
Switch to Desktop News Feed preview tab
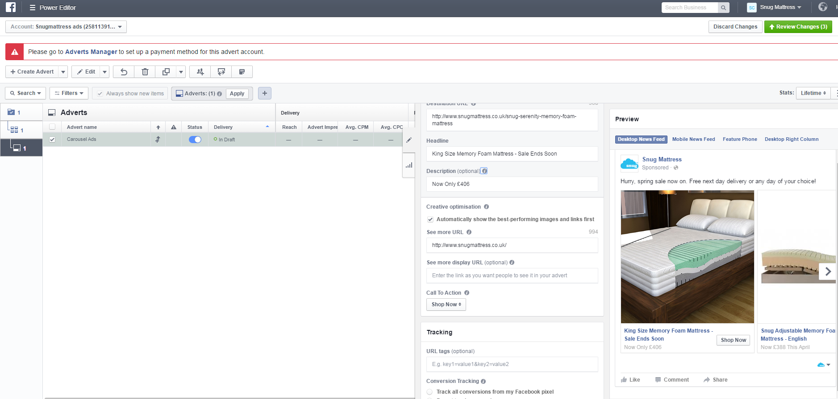(641, 139)
